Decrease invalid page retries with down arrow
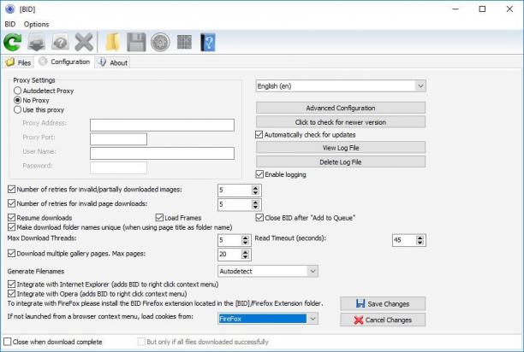This screenshot has width=524, height=352. [256, 207]
